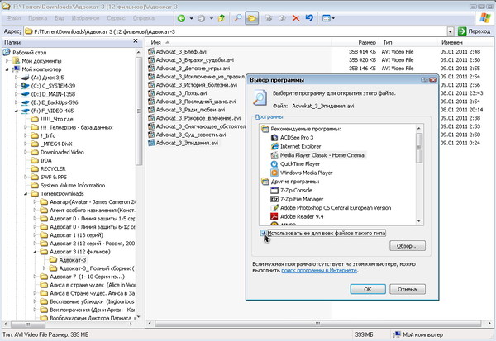Screen dimensions: 496x341
Task: Toggle the Folders pane toolbar button
Action: pyautogui.click(x=252, y=18)
